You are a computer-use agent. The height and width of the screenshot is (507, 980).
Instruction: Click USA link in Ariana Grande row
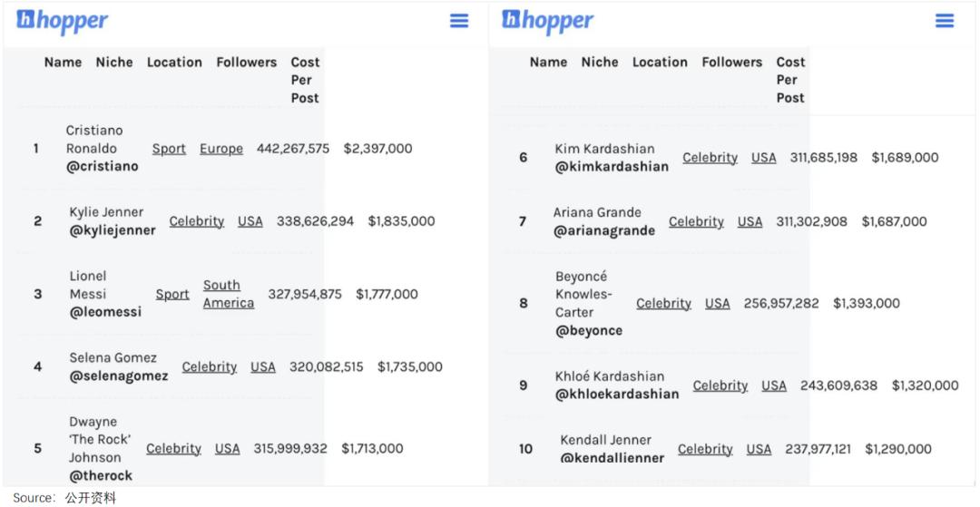click(x=750, y=221)
